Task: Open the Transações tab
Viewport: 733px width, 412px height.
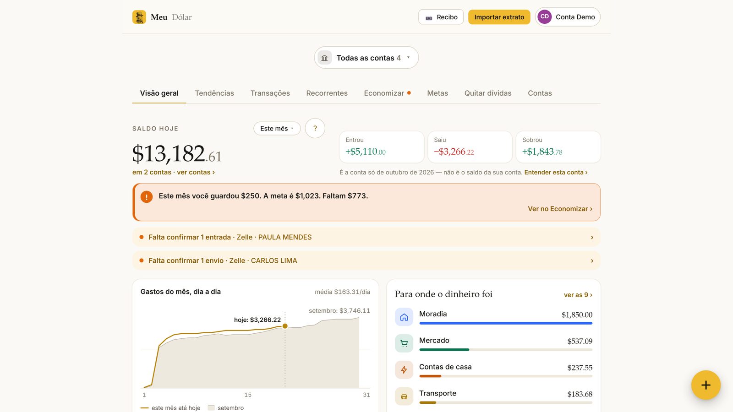Action: point(270,93)
